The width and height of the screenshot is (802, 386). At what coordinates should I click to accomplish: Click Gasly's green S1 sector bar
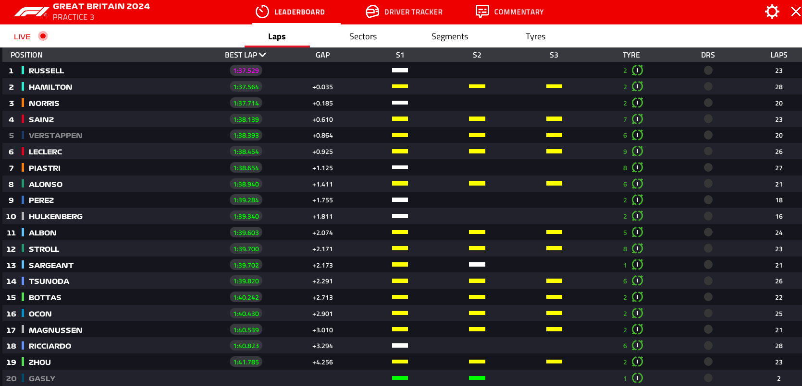400,378
